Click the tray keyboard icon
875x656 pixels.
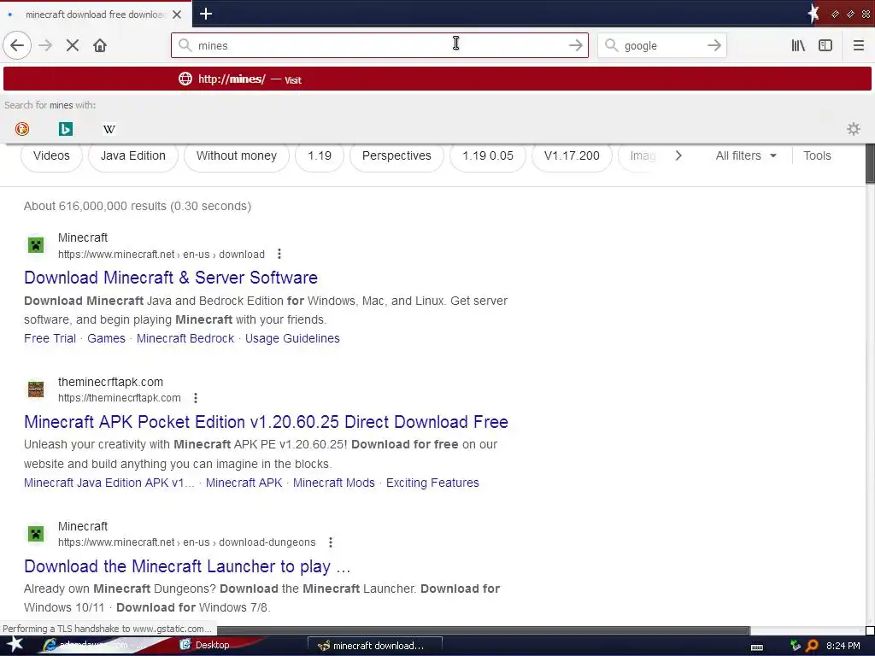tap(757, 647)
